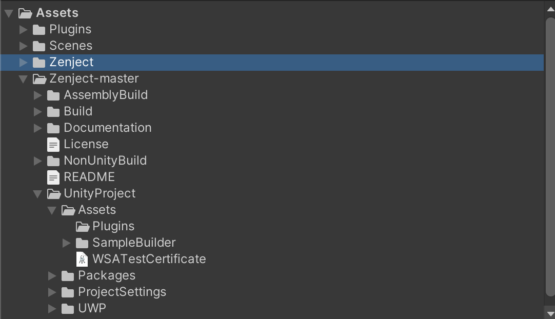Click the scrollbar down arrow
Screen dimensions: 555x319
pyautogui.click(x=550, y=314)
